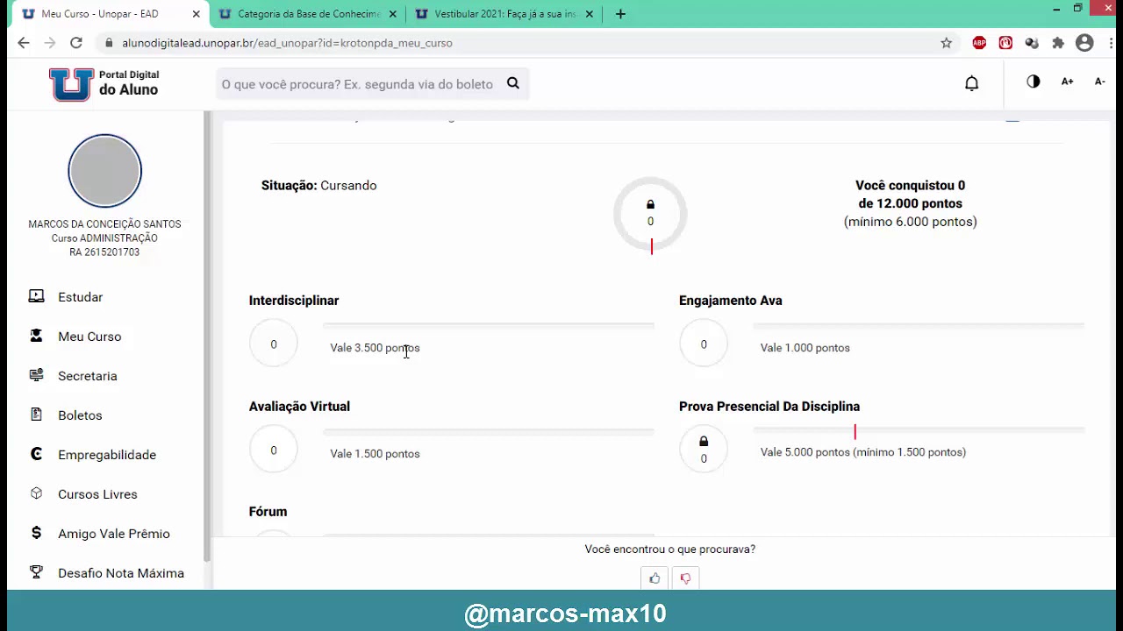1123x631 pixels.
Task: Decrease font size with A- button
Action: coord(1099,82)
